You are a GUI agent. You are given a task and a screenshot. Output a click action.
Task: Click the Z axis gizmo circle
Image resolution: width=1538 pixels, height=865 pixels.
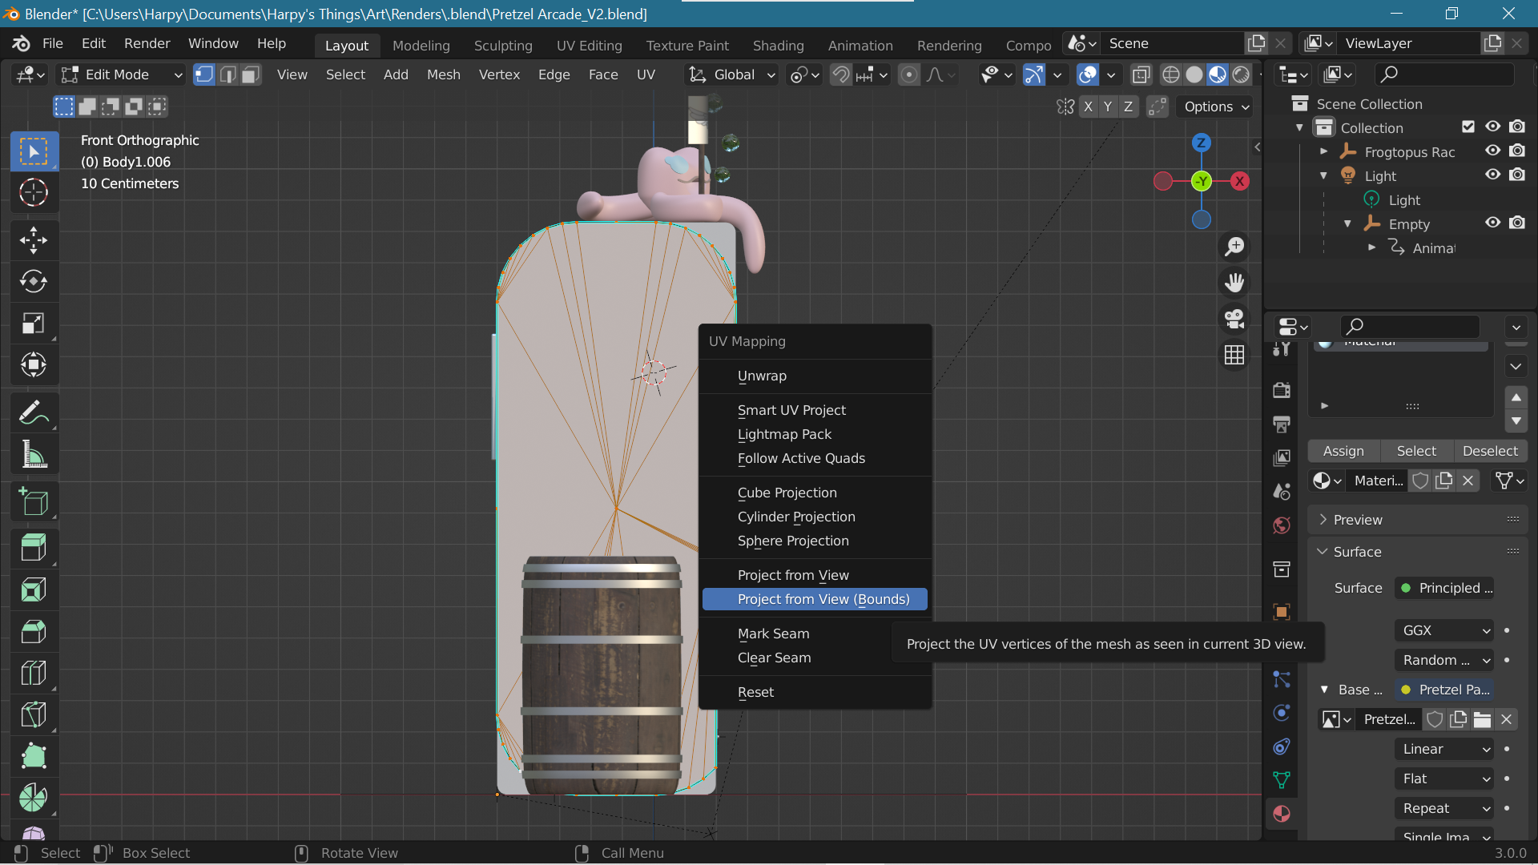tap(1201, 143)
